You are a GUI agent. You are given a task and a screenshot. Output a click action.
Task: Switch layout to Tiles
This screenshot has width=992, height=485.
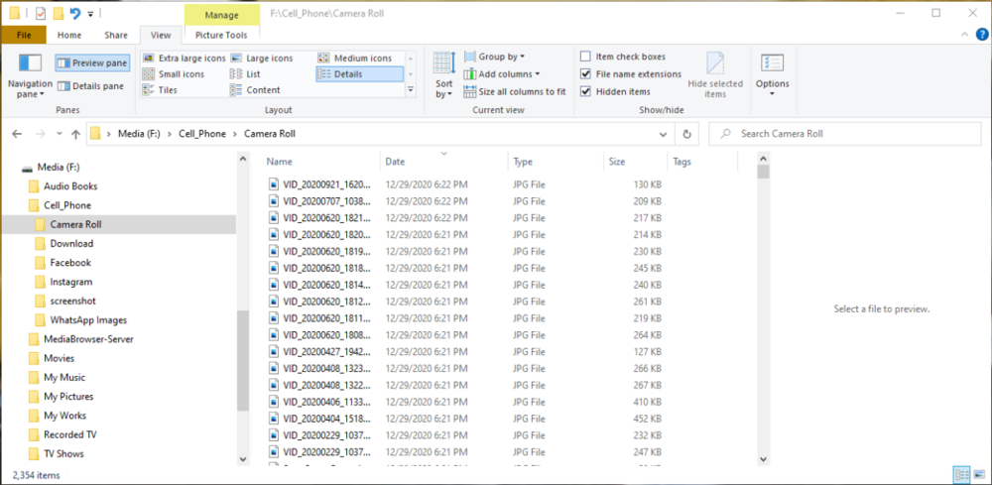160,90
